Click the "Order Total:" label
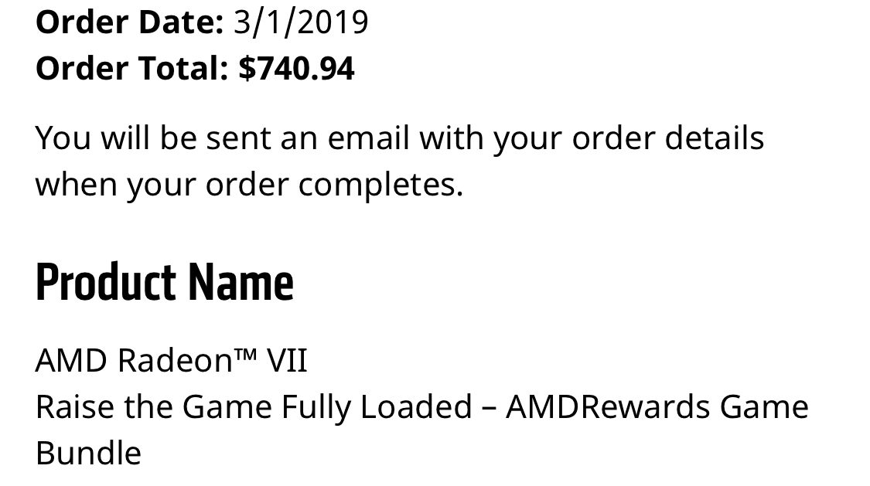 pos(132,68)
